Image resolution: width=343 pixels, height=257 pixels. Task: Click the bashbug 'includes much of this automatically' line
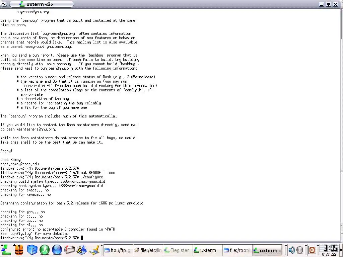(x=59, y=116)
